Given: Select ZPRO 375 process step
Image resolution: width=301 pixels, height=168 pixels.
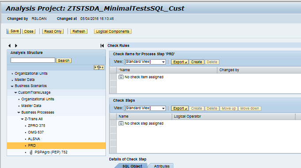Looking at the screenshot, I should (x=37, y=126).
